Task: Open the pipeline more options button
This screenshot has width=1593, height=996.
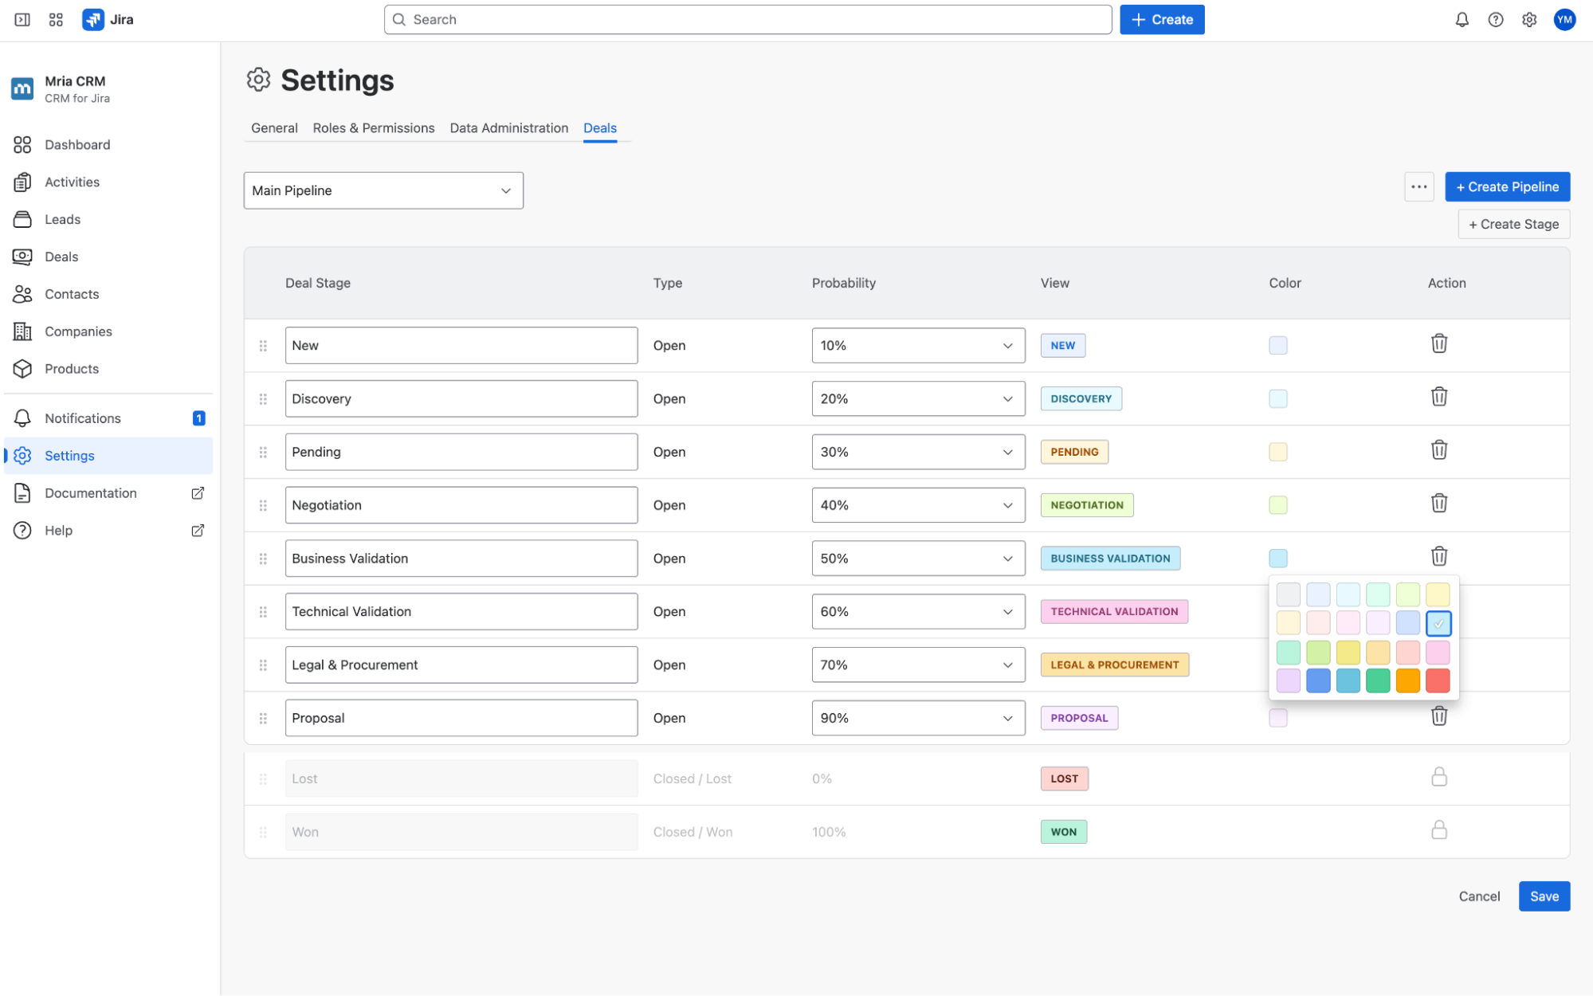Action: tap(1418, 187)
